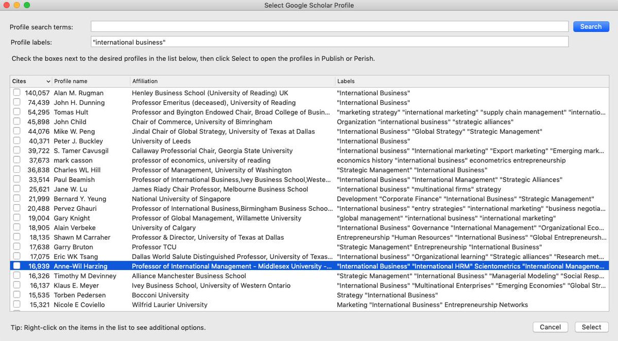The image size is (618, 341).
Task: Check the box for Bernard Y. Yeung
Action: pyautogui.click(x=17, y=199)
